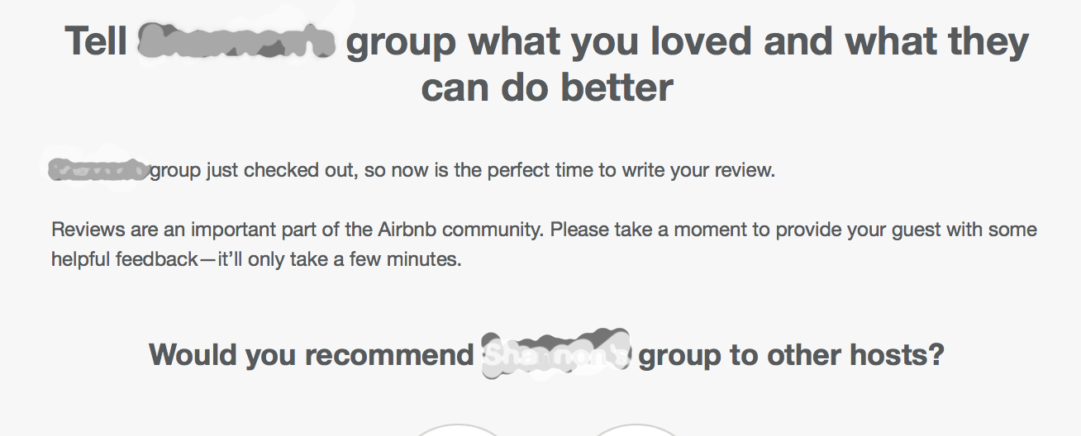The image size is (1081, 436).
Task: Click the 'Tell group what you loved' heading
Action: click(x=546, y=64)
